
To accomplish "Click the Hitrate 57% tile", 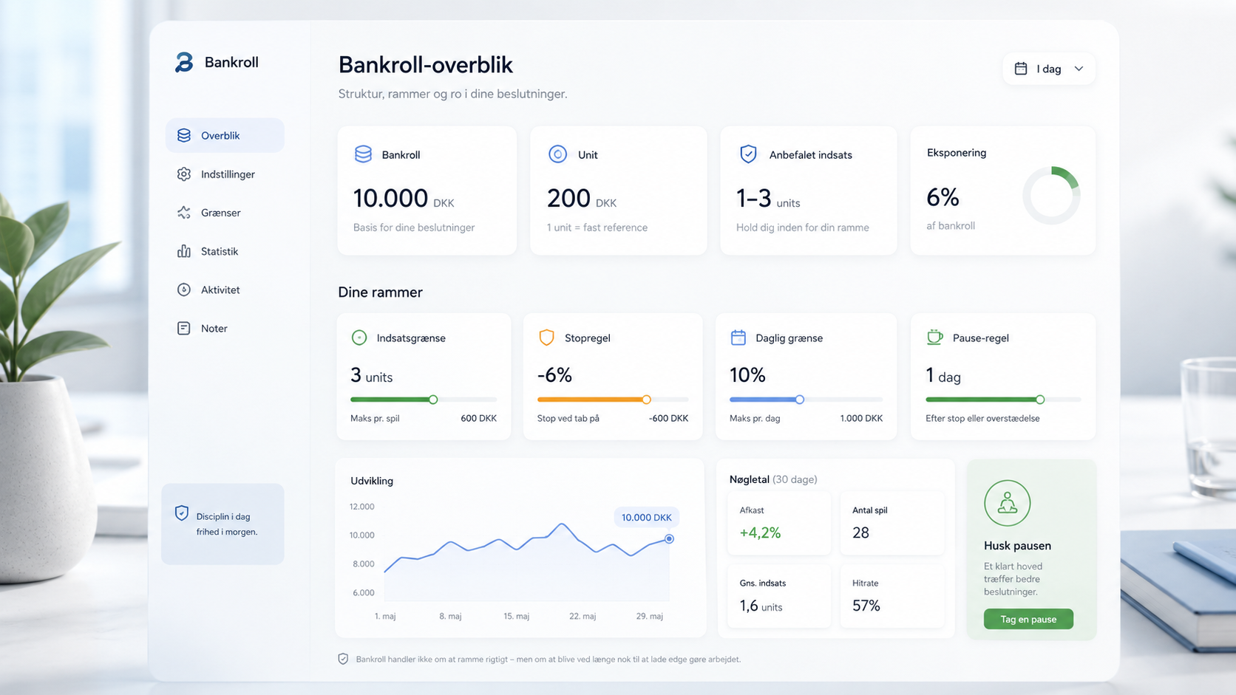I will [892, 596].
